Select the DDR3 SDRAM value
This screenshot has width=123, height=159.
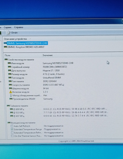50,81
